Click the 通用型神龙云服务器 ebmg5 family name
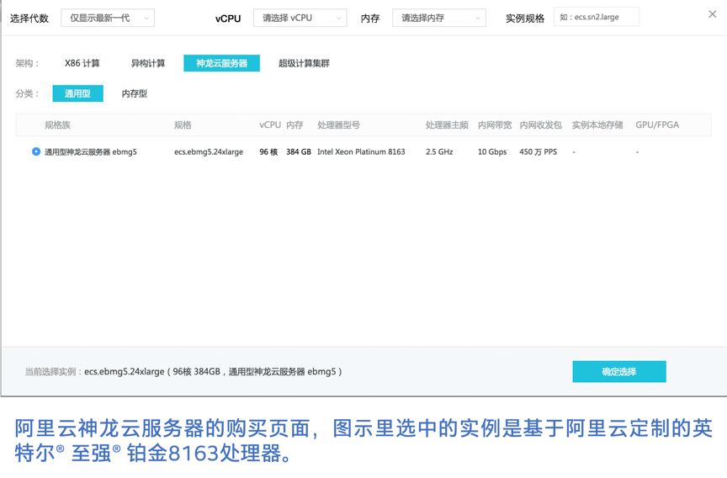The width and height of the screenshot is (727, 478). [91, 151]
